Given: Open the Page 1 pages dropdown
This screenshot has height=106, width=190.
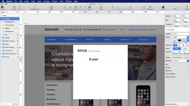Looking at the screenshot, I should click(4, 12).
